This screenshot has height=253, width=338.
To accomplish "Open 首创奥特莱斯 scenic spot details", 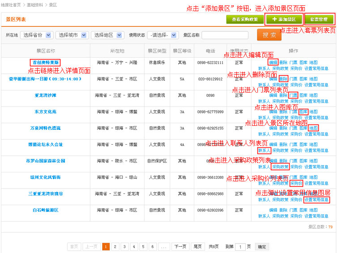I will [x=45, y=63].
